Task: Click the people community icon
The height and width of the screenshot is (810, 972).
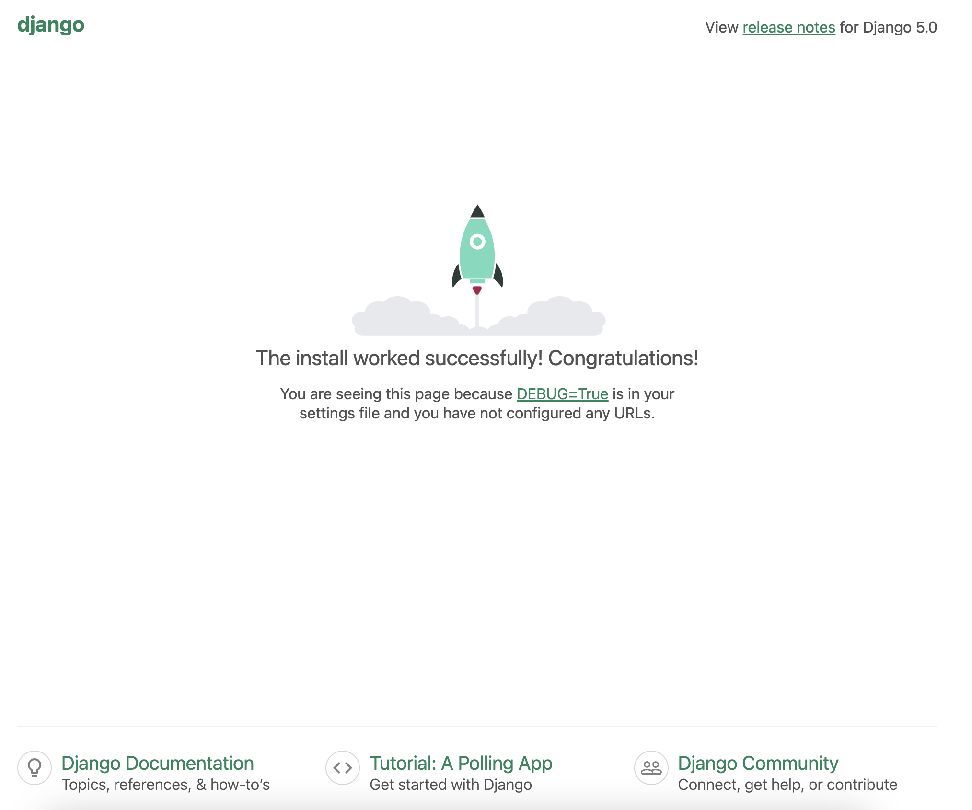Action: (x=651, y=767)
